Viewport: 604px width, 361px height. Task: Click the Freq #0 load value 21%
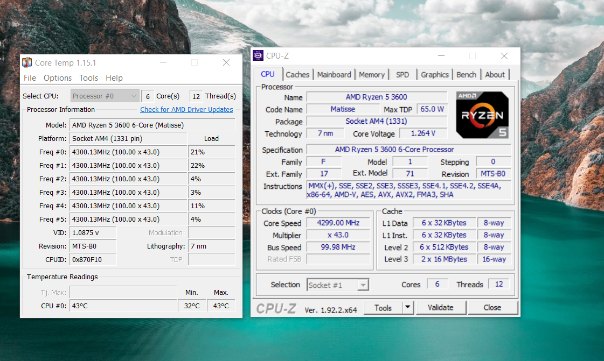(x=211, y=152)
